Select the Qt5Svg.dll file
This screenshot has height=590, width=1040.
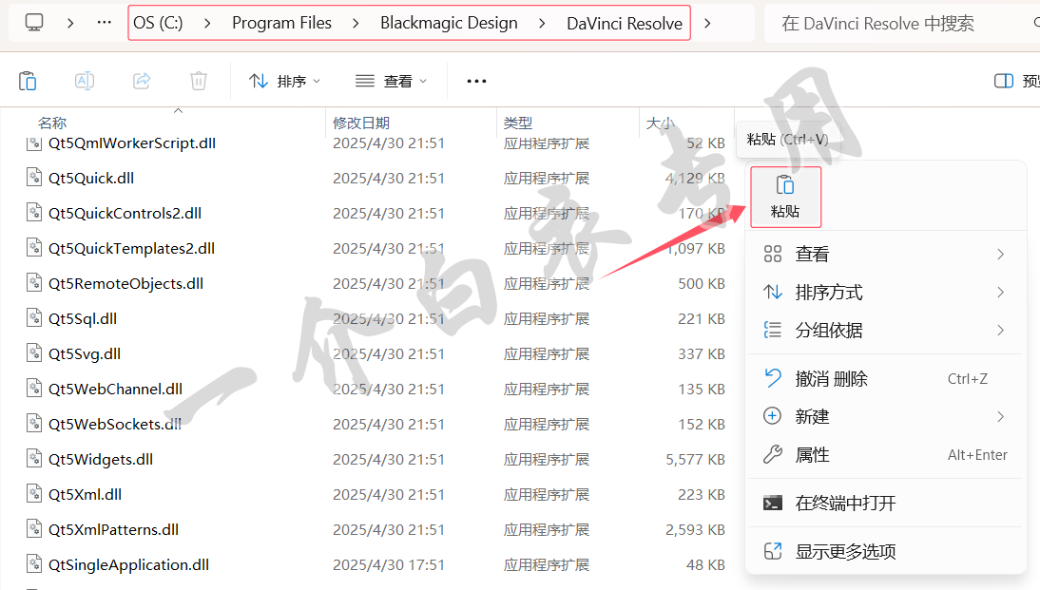click(85, 354)
